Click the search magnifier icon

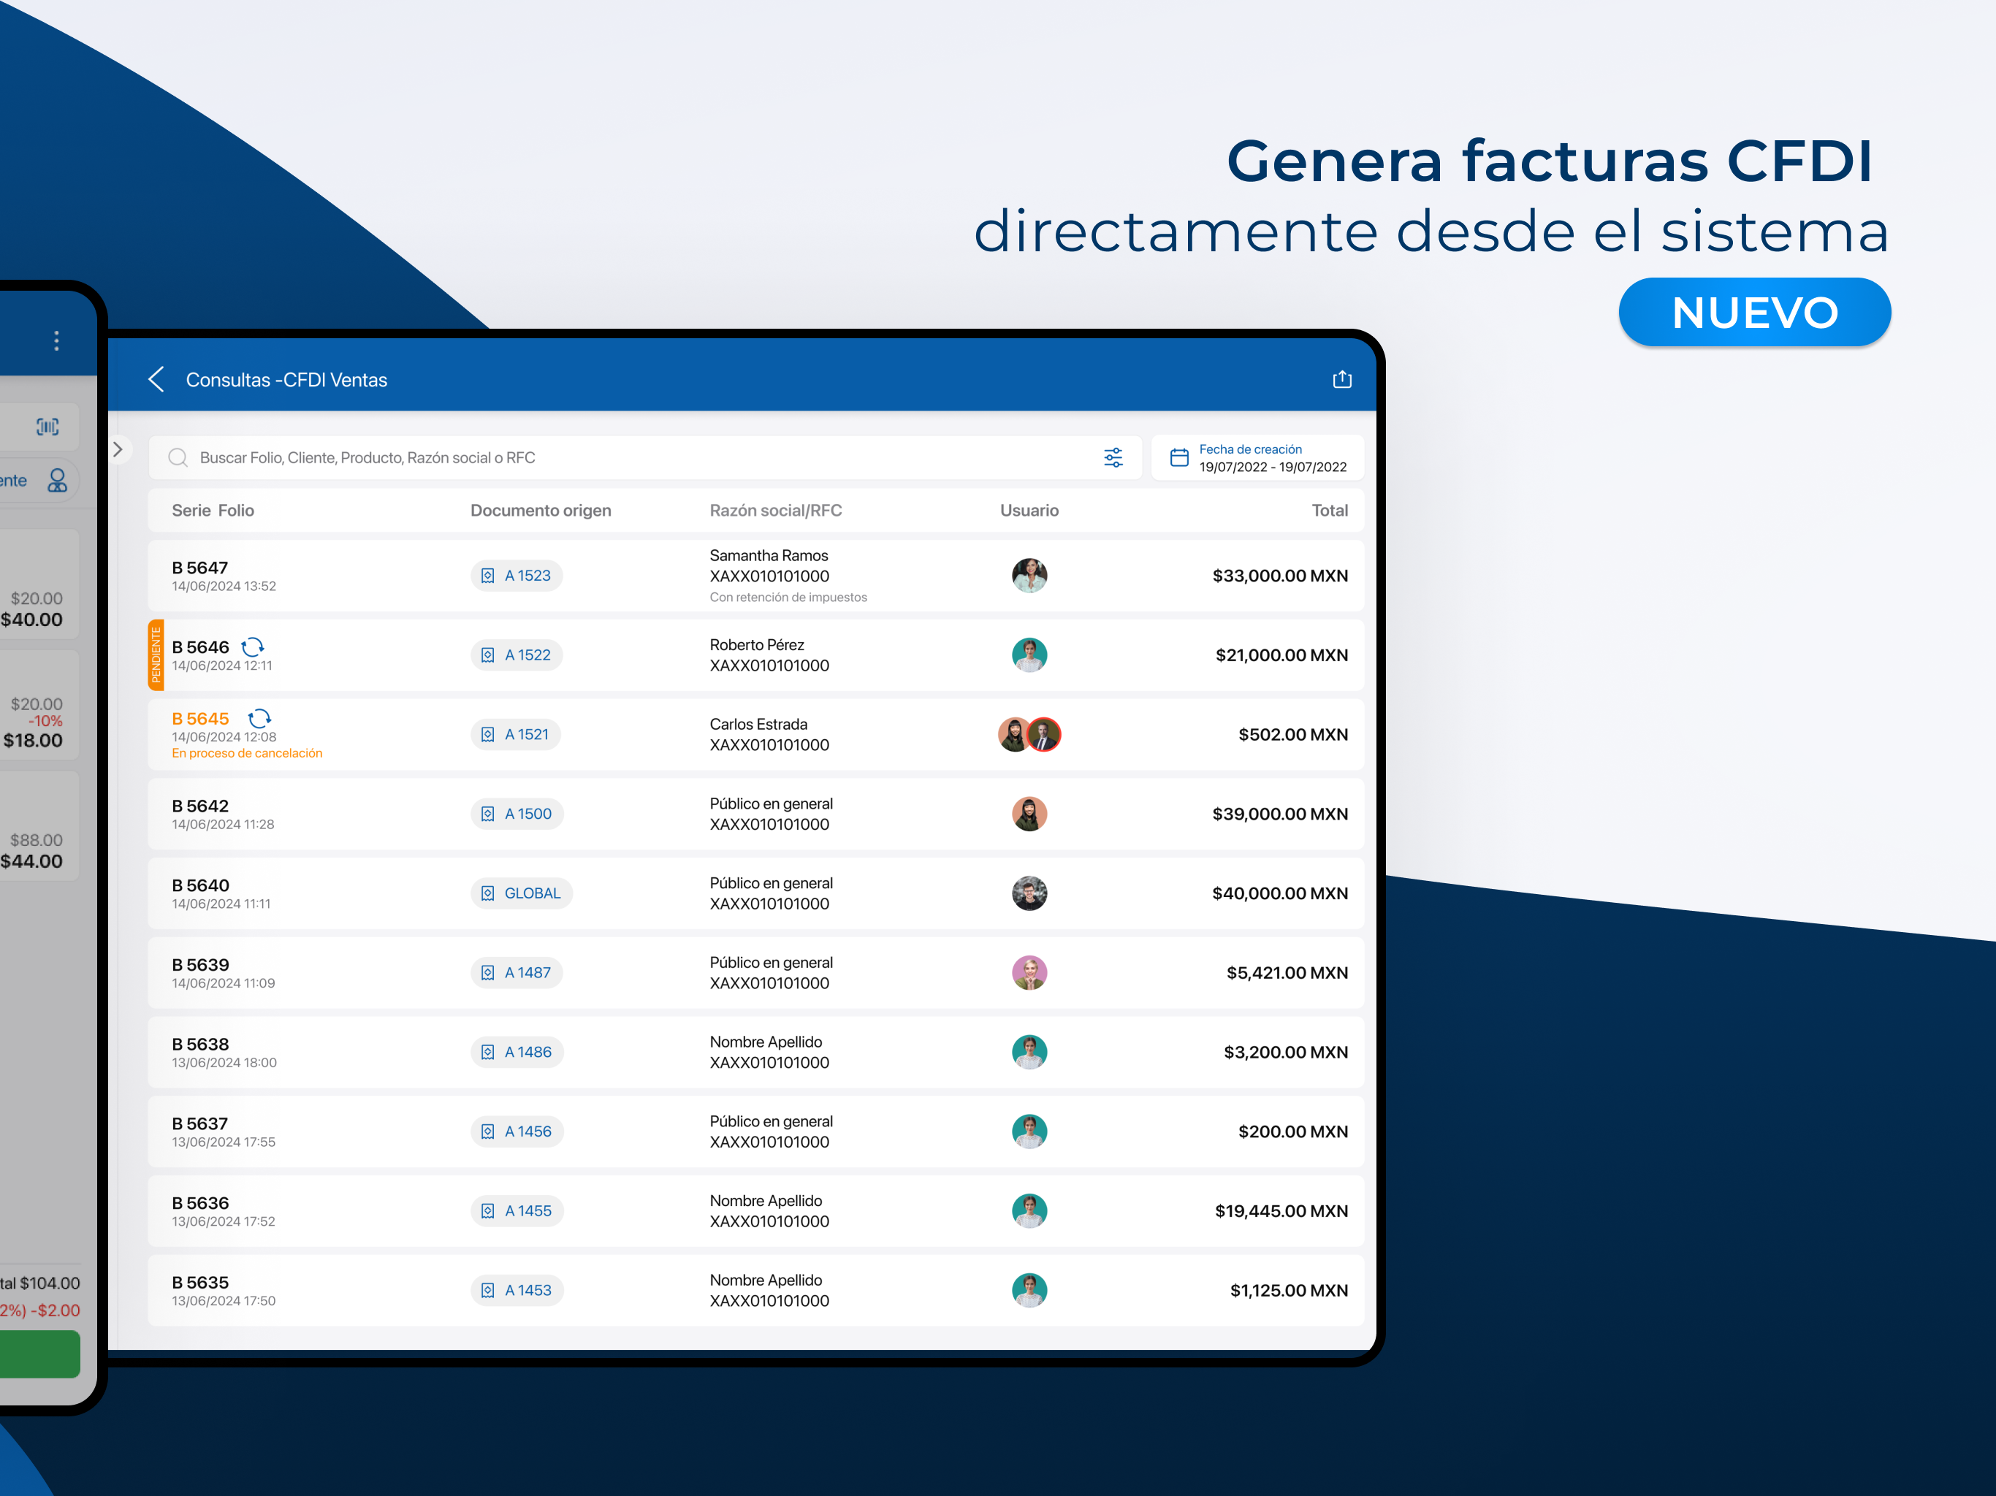[x=178, y=457]
